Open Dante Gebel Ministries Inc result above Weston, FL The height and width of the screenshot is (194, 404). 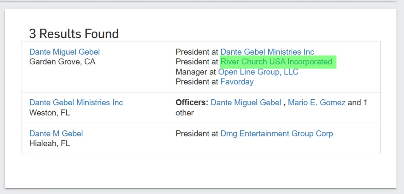pos(76,103)
